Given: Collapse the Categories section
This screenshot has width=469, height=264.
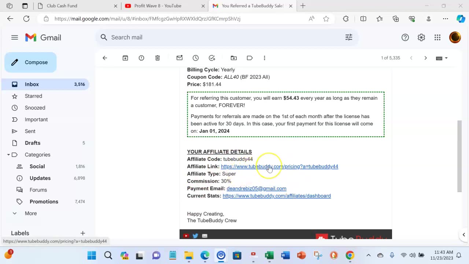Looking at the screenshot, I should [x=8, y=155].
